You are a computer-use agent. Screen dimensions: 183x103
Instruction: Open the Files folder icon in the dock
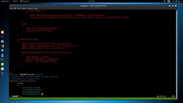[x=2, y=41]
